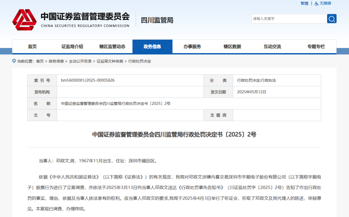349x217 pixels.
Task: Switch to traditional Chinese via 繁體 link
Action: [x=304, y=3]
